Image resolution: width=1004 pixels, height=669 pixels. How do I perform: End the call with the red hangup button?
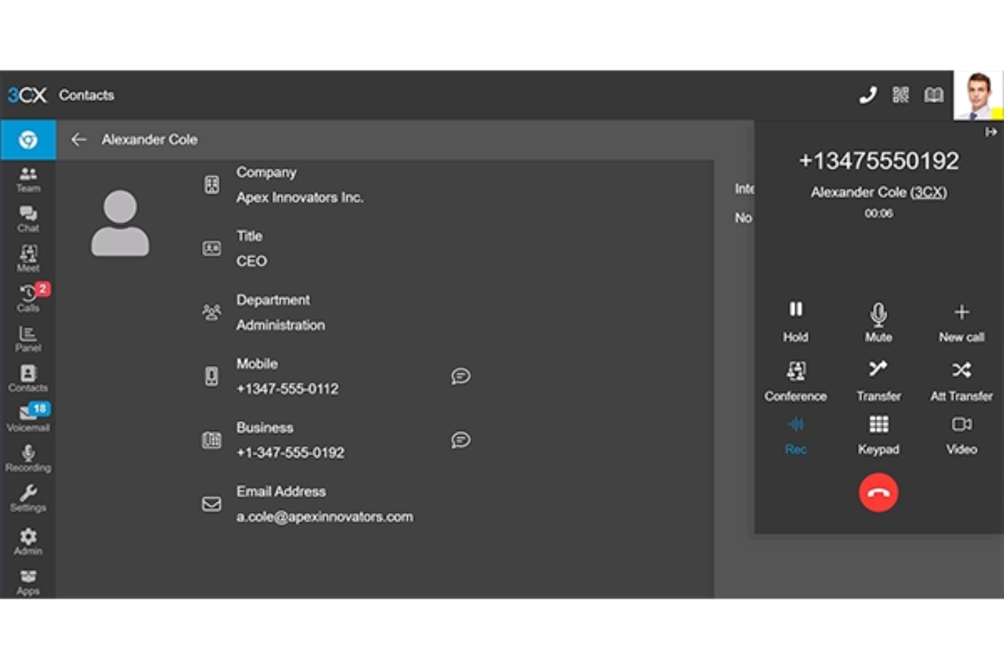[878, 492]
